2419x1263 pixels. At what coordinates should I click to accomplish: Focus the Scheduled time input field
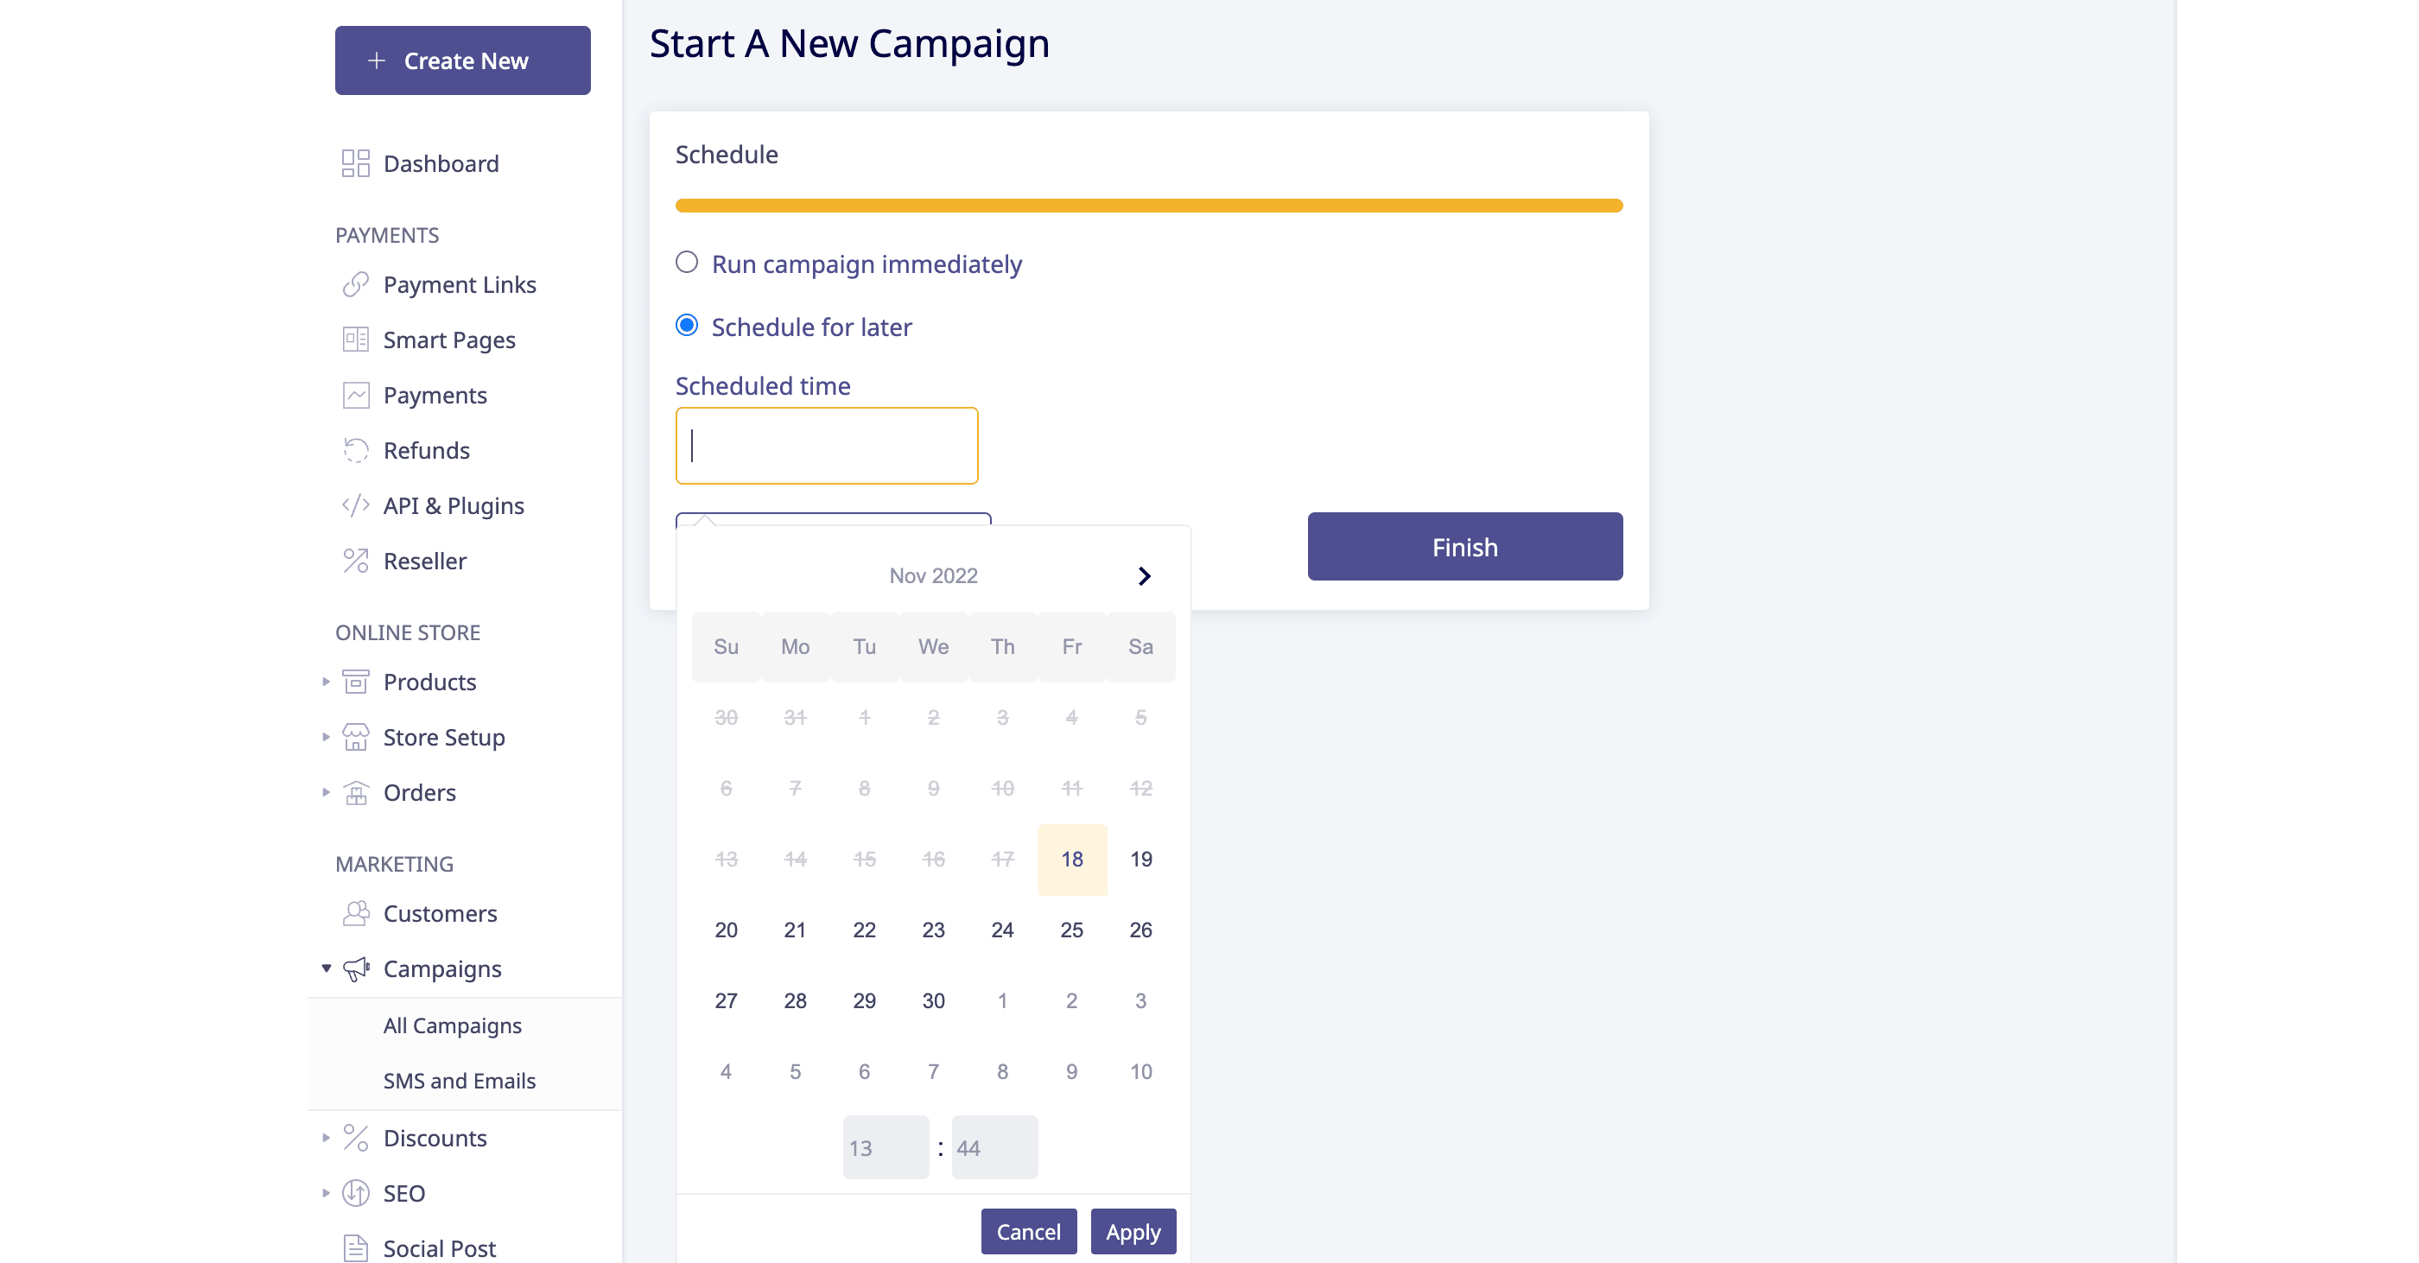827,446
